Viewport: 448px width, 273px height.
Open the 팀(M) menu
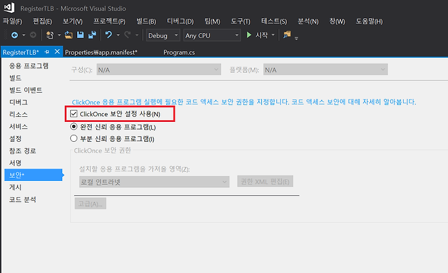(x=212, y=21)
